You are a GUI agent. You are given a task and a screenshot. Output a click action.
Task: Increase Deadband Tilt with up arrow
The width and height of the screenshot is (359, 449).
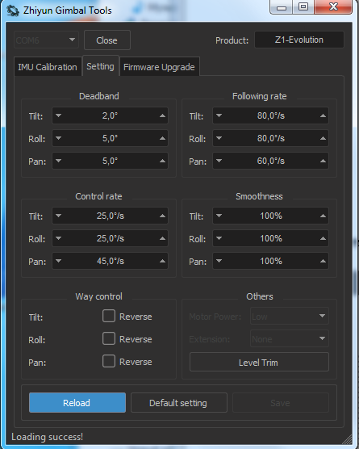tap(162, 115)
